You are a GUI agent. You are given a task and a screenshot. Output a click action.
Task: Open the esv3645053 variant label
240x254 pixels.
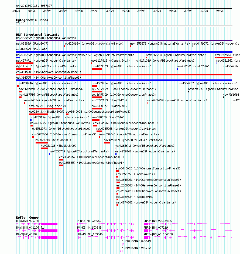pos(49,72)
